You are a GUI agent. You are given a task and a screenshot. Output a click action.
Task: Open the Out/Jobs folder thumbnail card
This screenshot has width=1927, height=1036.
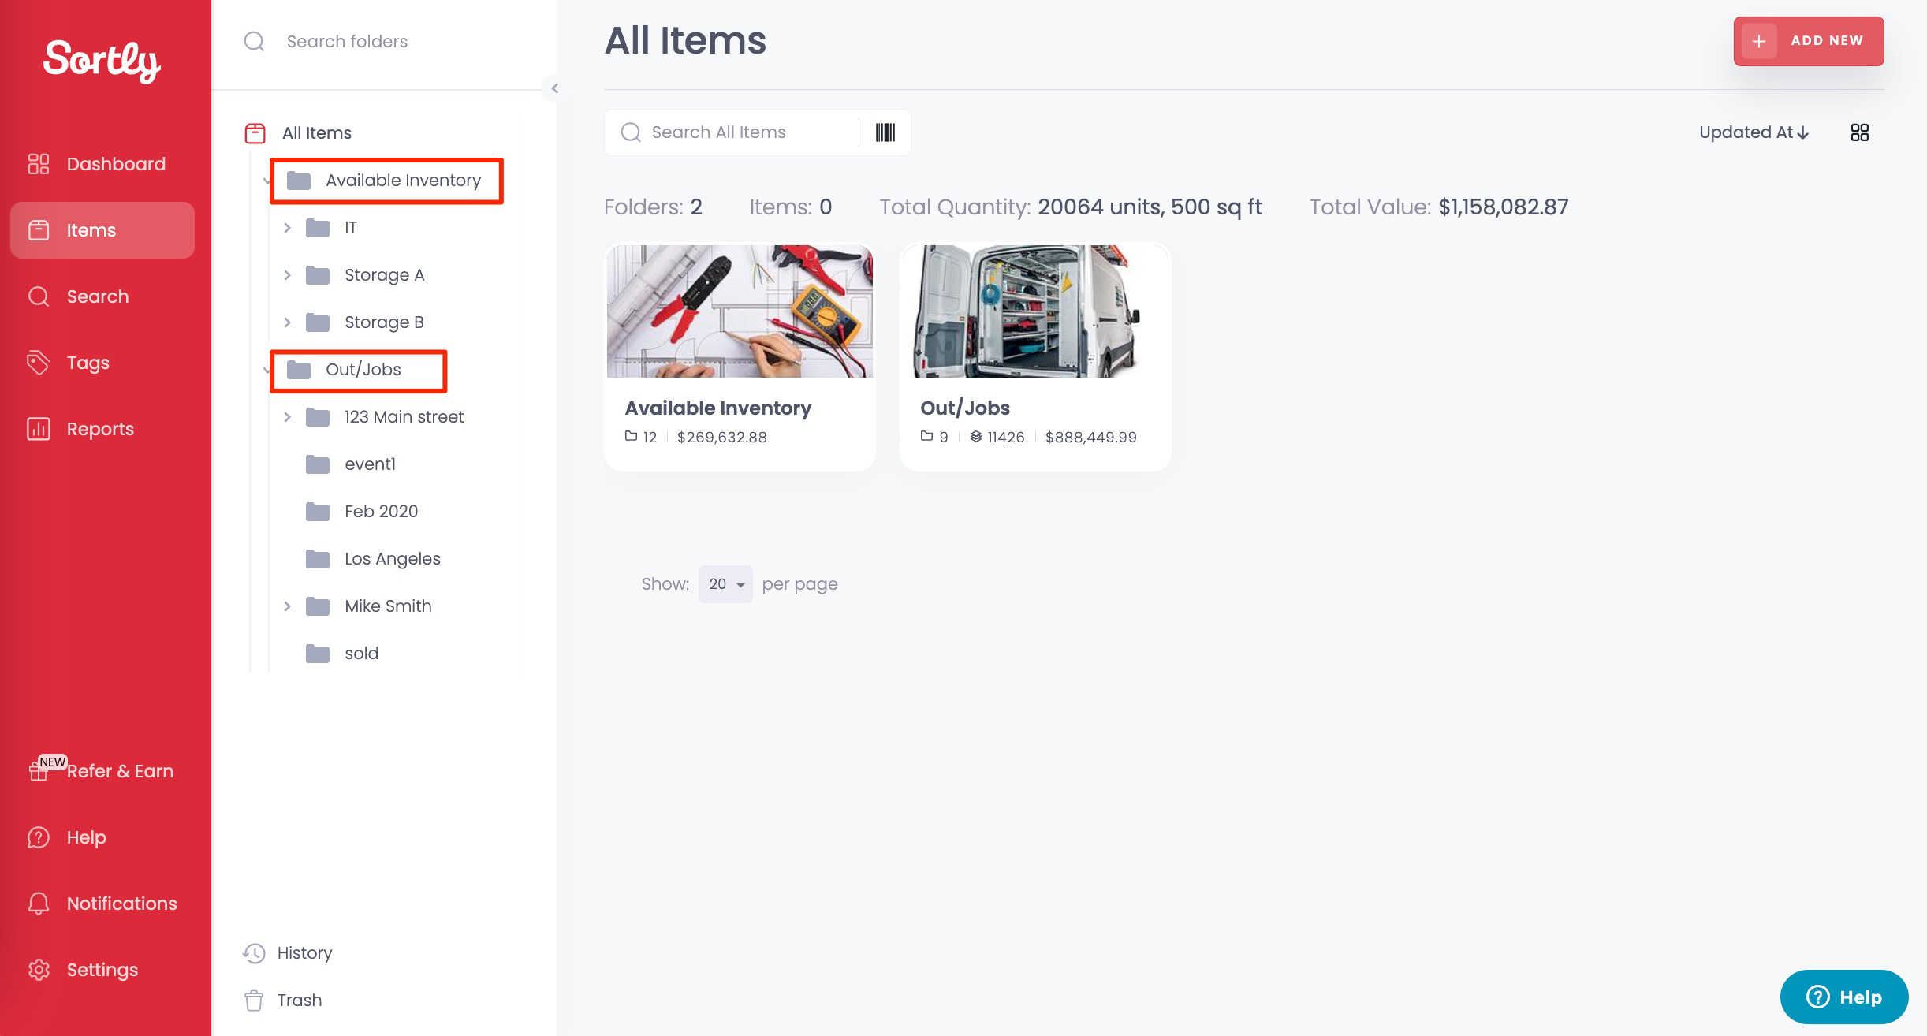coord(1035,357)
